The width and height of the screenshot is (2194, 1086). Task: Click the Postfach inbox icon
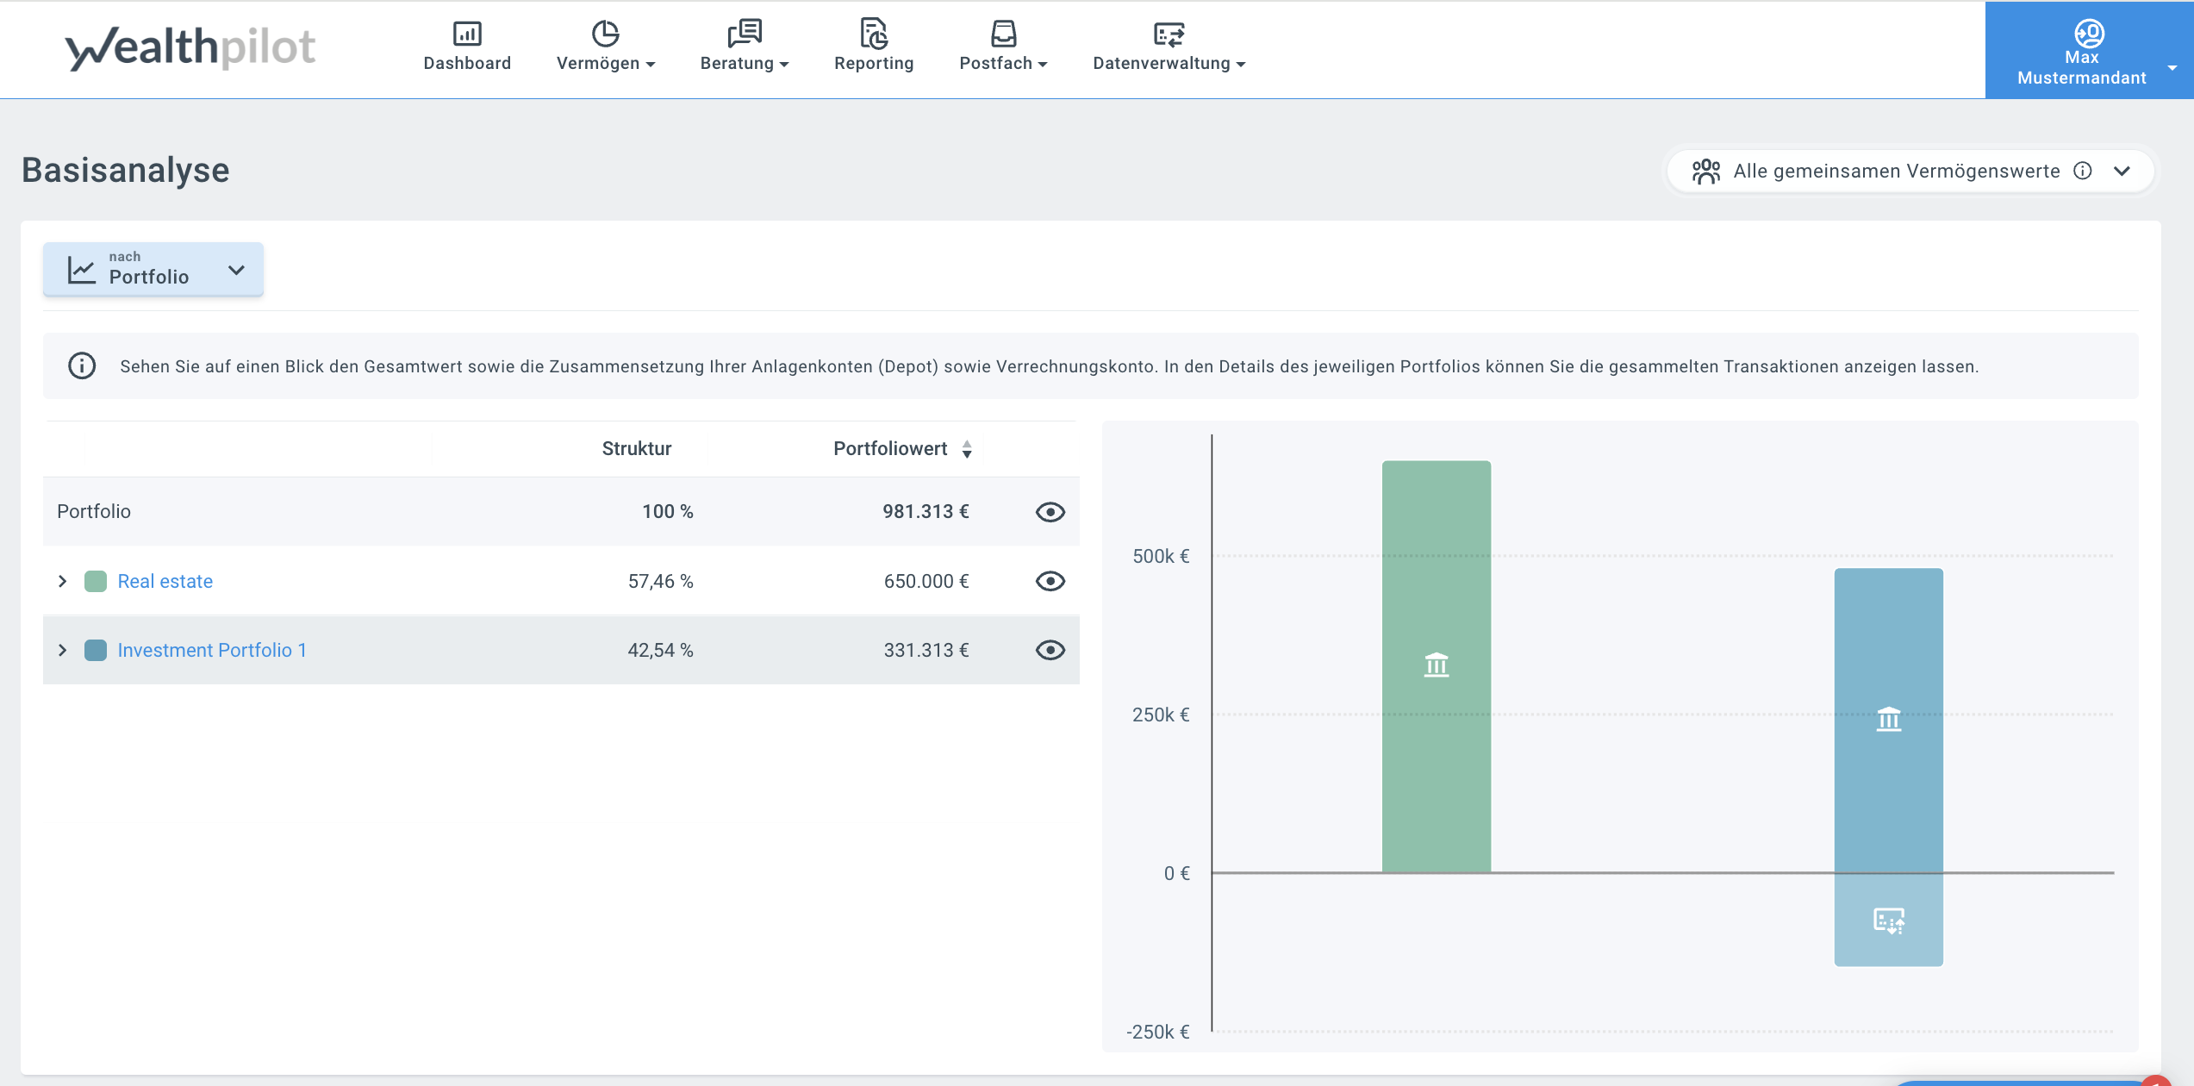click(1003, 34)
